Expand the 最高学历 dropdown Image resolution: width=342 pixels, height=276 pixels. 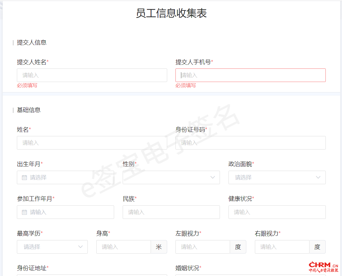click(52, 247)
